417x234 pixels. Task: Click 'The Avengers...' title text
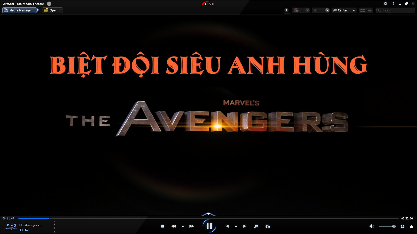click(x=30, y=225)
